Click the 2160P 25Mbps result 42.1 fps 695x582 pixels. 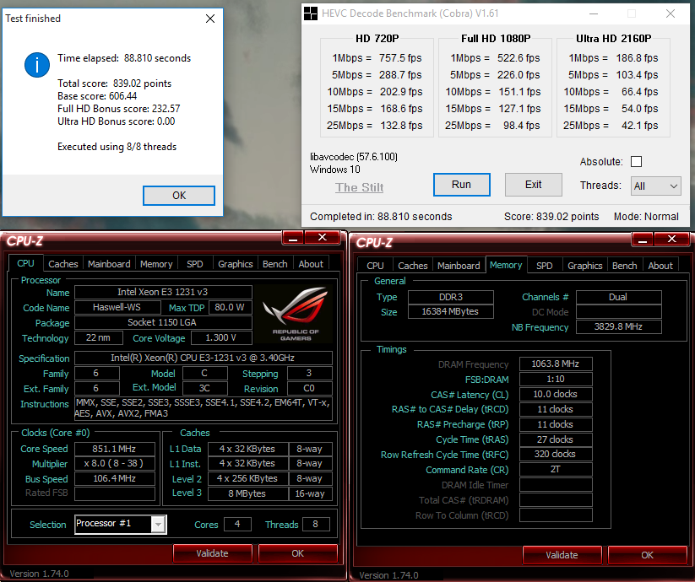(x=639, y=125)
